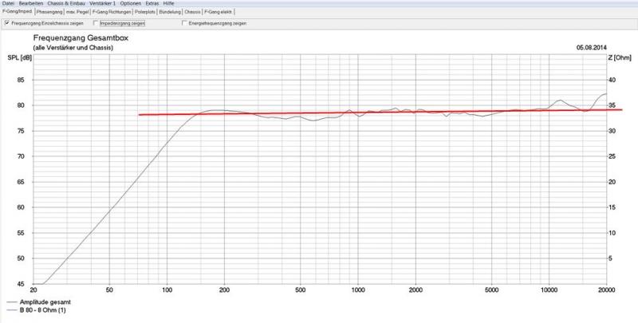Enable Impedanzgang zeigen checkbox
The width and height of the screenshot is (638, 323).
(96, 23)
